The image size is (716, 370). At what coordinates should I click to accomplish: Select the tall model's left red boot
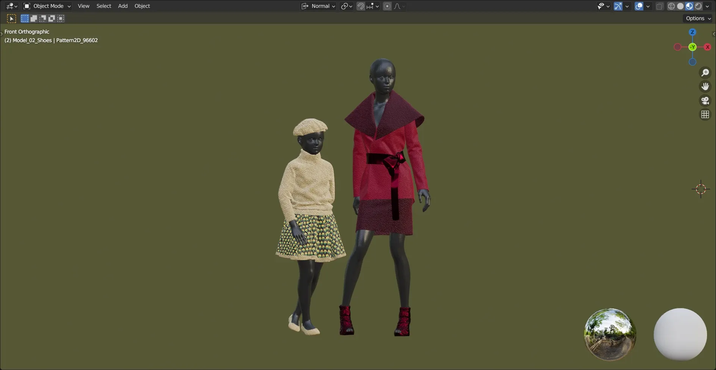click(346, 320)
